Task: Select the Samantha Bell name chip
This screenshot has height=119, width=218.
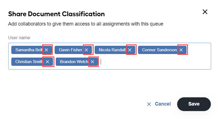Action: [x=29, y=50]
